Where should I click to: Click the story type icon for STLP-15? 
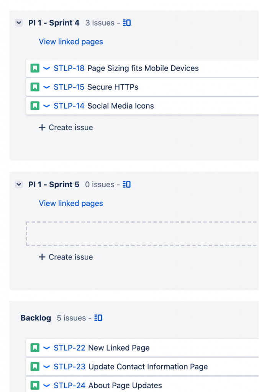[35, 87]
